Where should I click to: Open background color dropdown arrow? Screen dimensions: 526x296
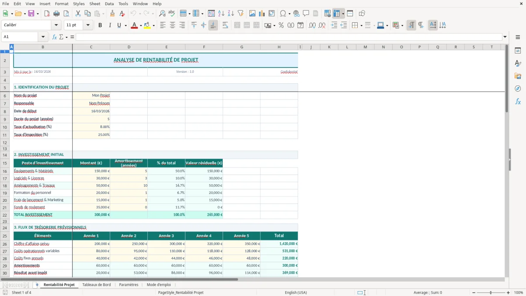[153, 25]
